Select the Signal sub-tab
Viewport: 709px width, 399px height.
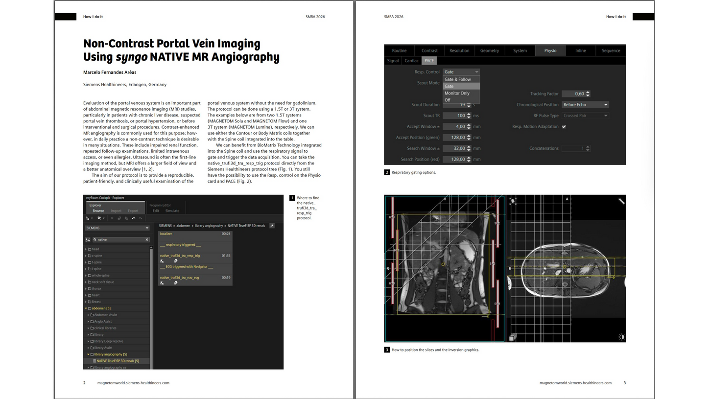click(393, 61)
